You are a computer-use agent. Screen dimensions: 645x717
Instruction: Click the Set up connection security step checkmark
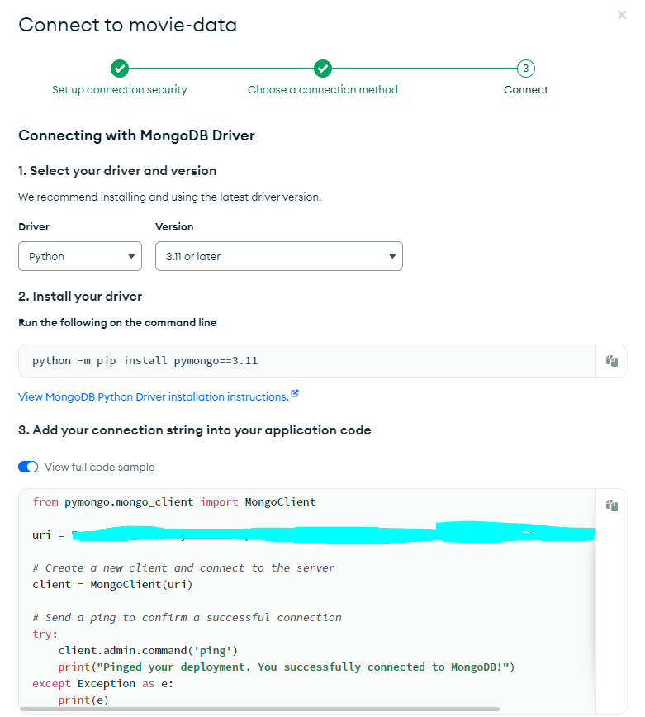(120, 69)
